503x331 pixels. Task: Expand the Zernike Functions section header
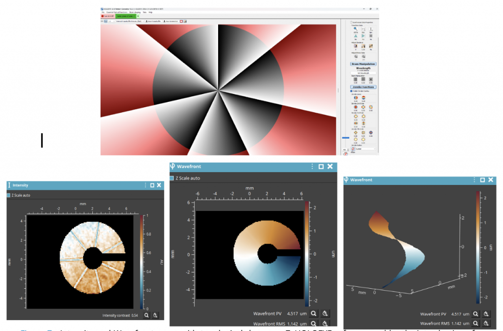[363, 87]
